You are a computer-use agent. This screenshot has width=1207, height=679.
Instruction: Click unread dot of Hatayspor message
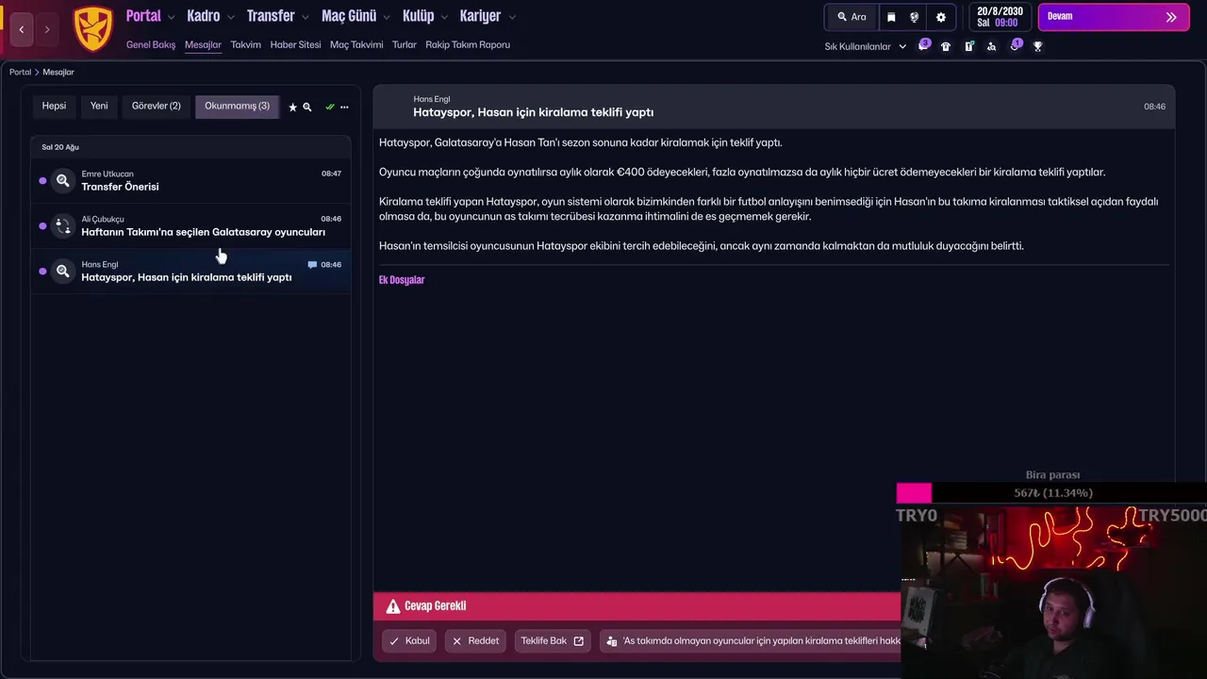coord(42,271)
